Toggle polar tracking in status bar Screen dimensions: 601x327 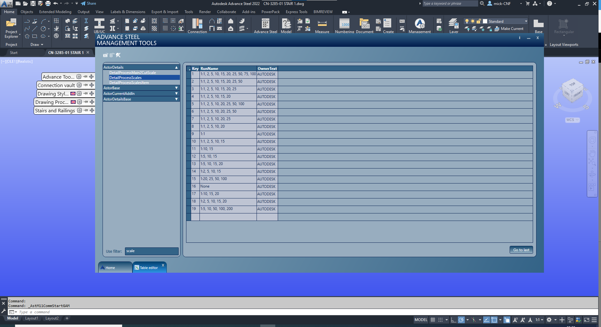(x=461, y=320)
